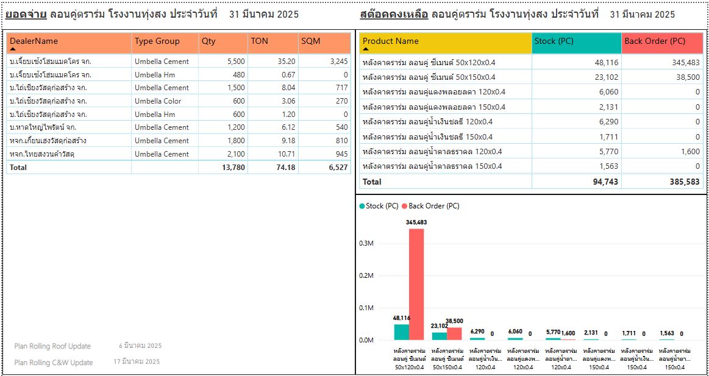Select the tall red 345,483 back order bar

(x=416, y=284)
